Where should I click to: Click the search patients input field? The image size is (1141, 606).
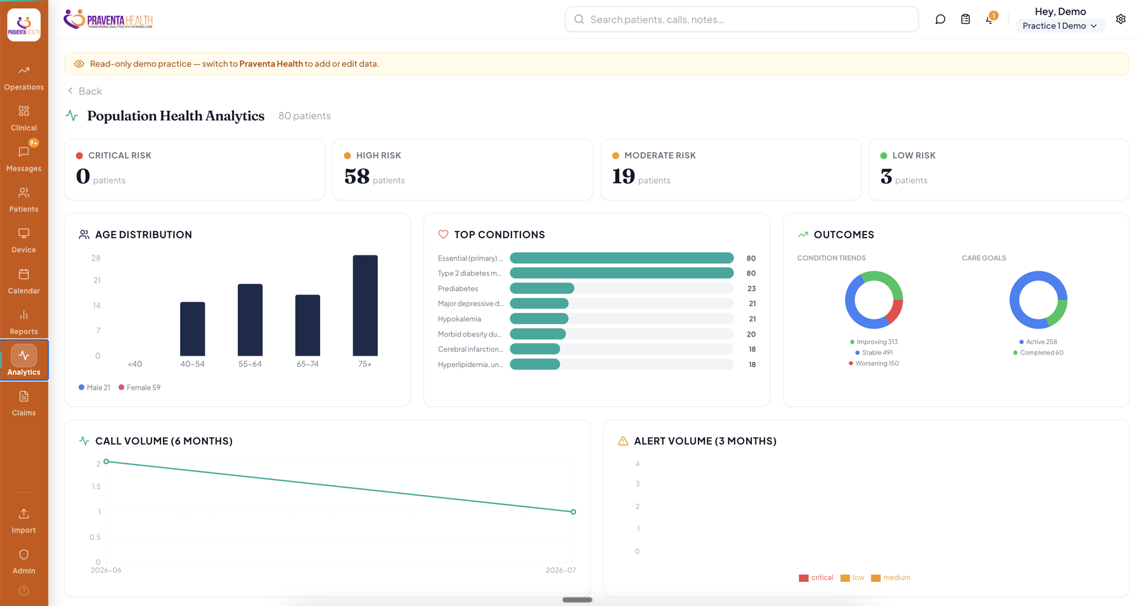pos(742,20)
